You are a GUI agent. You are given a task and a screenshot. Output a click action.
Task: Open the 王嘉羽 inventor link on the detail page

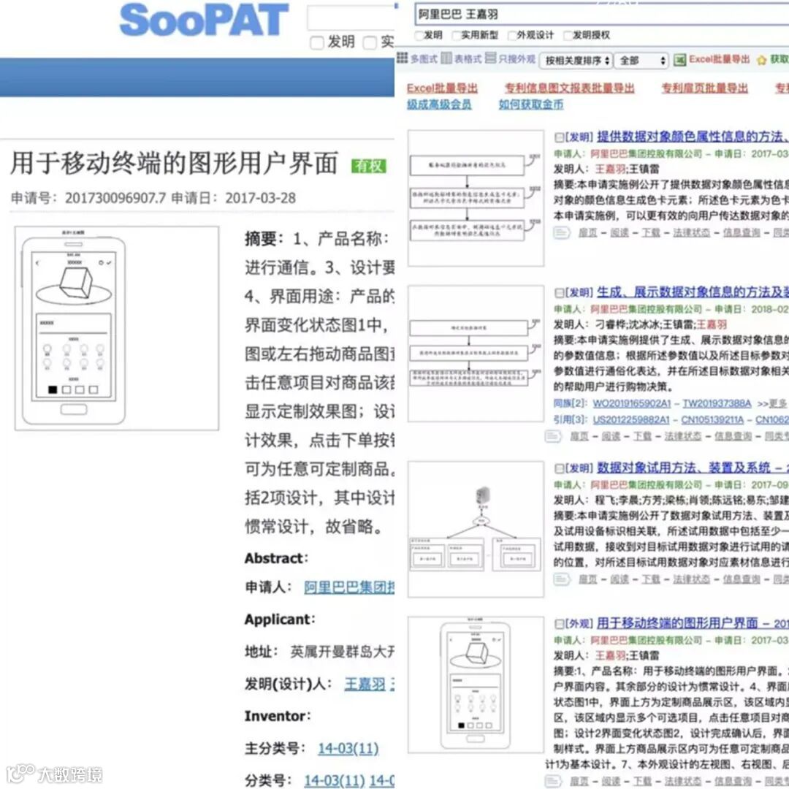click(365, 684)
